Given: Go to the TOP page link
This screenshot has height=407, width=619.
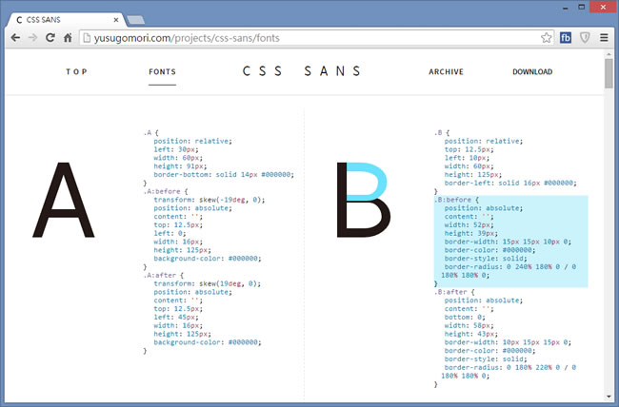Looking at the screenshot, I should (x=76, y=71).
